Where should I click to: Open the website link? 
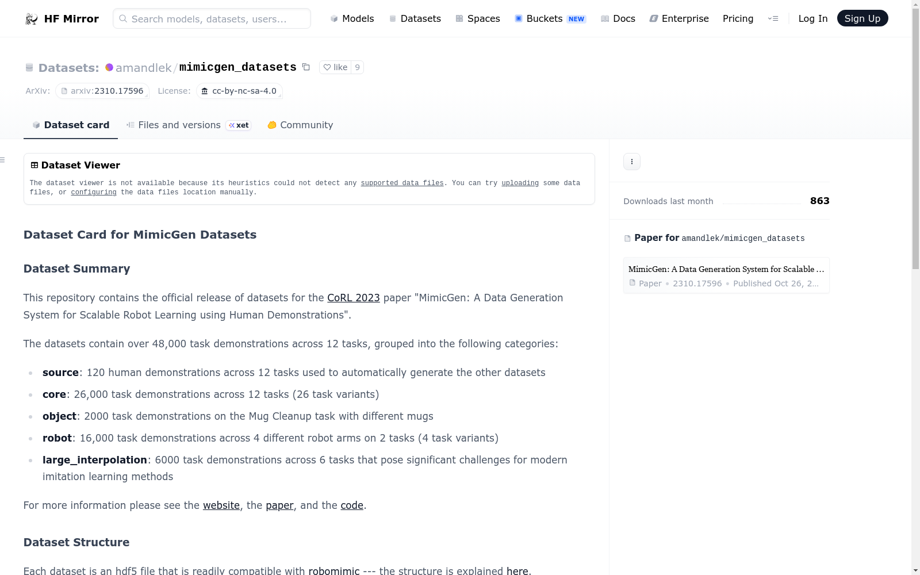221,505
